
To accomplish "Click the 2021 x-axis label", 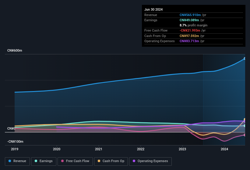I will [99, 149].
